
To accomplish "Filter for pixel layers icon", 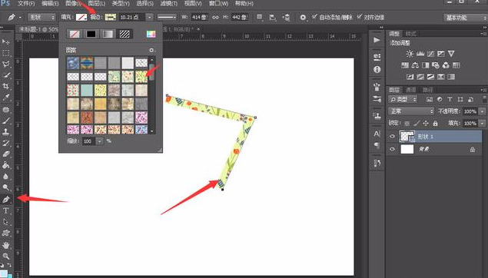I will point(430,100).
